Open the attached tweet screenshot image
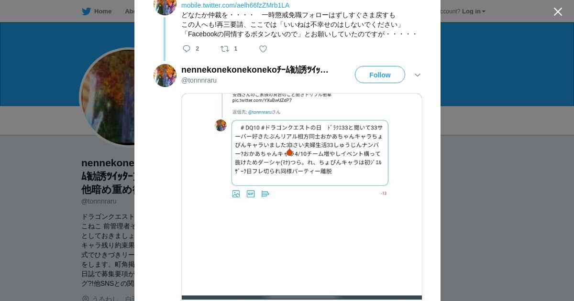 pos(302,197)
